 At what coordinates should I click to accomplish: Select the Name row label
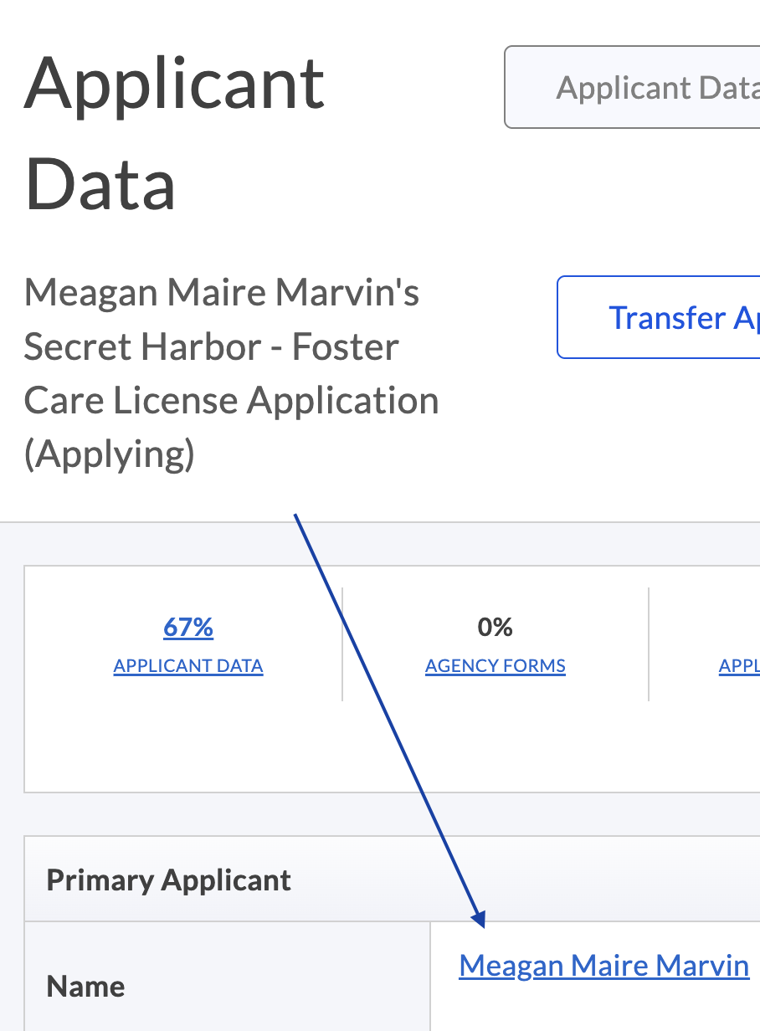[x=86, y=986]
